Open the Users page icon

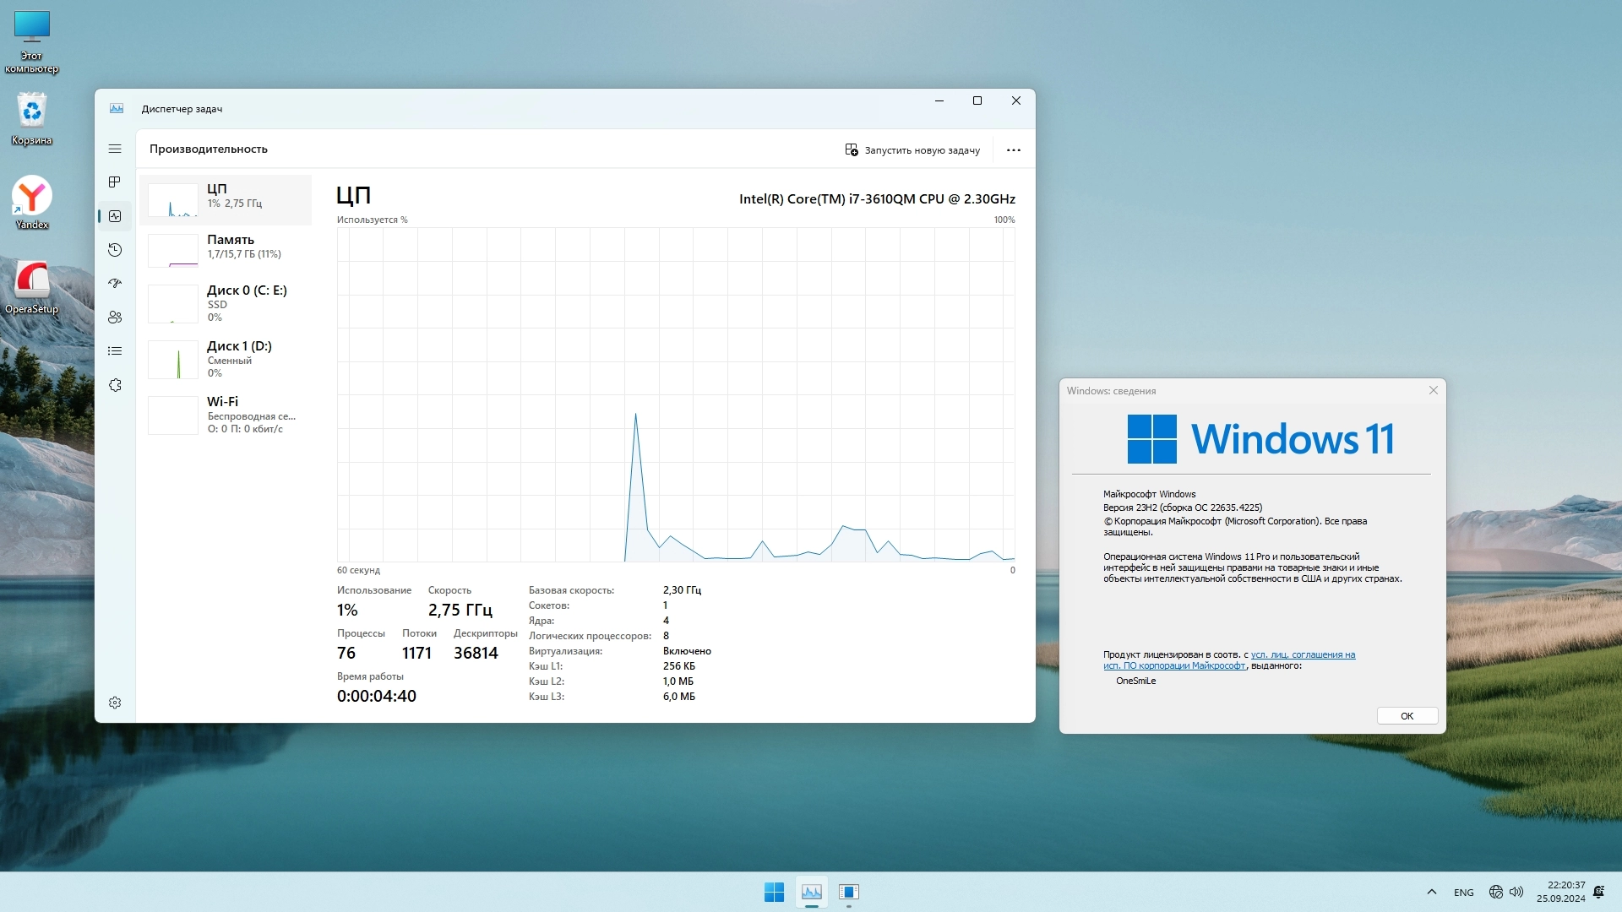(115, 318)
